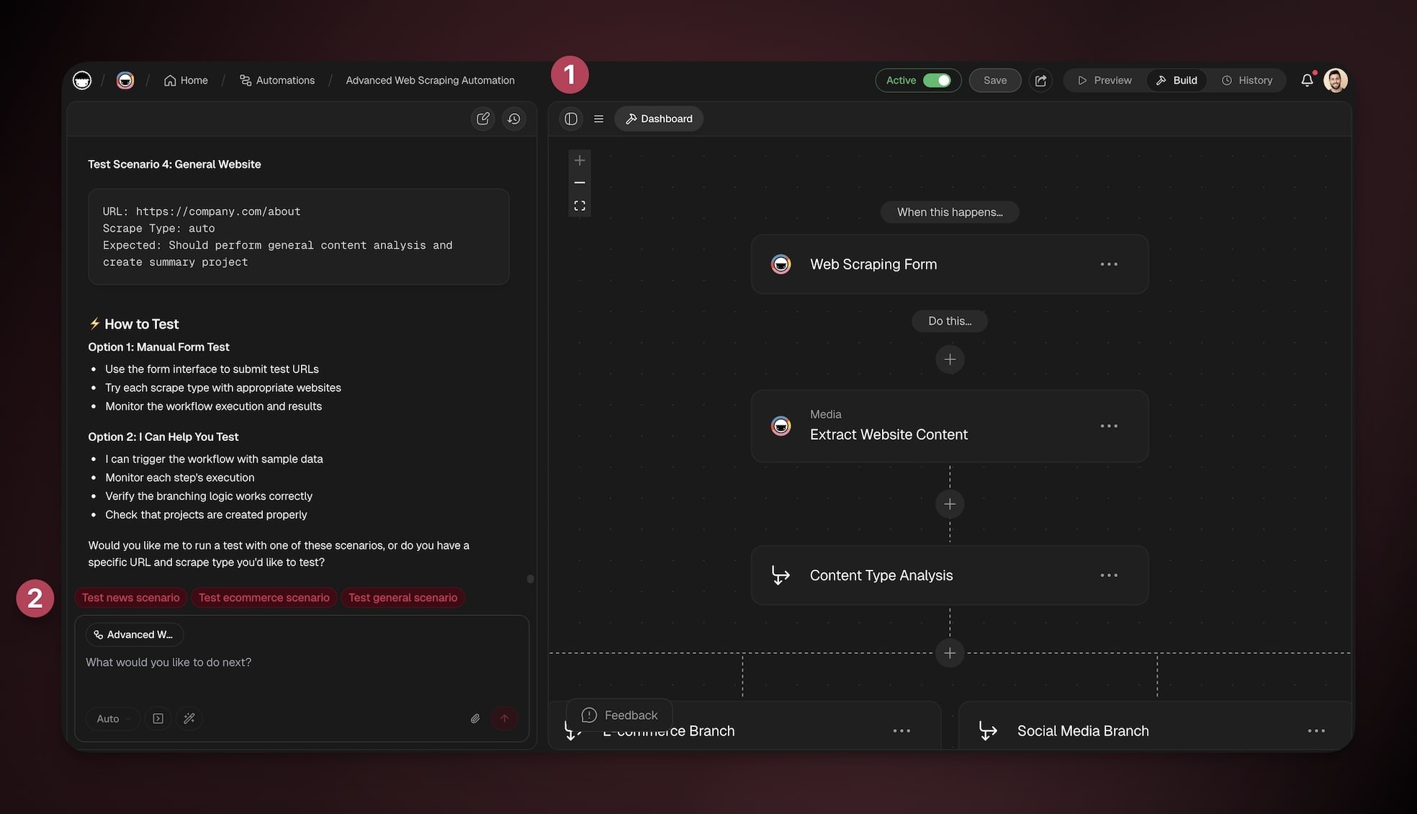This screenshot has width=1417, height=814.
Task: Open chat history clock icon
Action: pyautogui.click(x=514, y=119)
